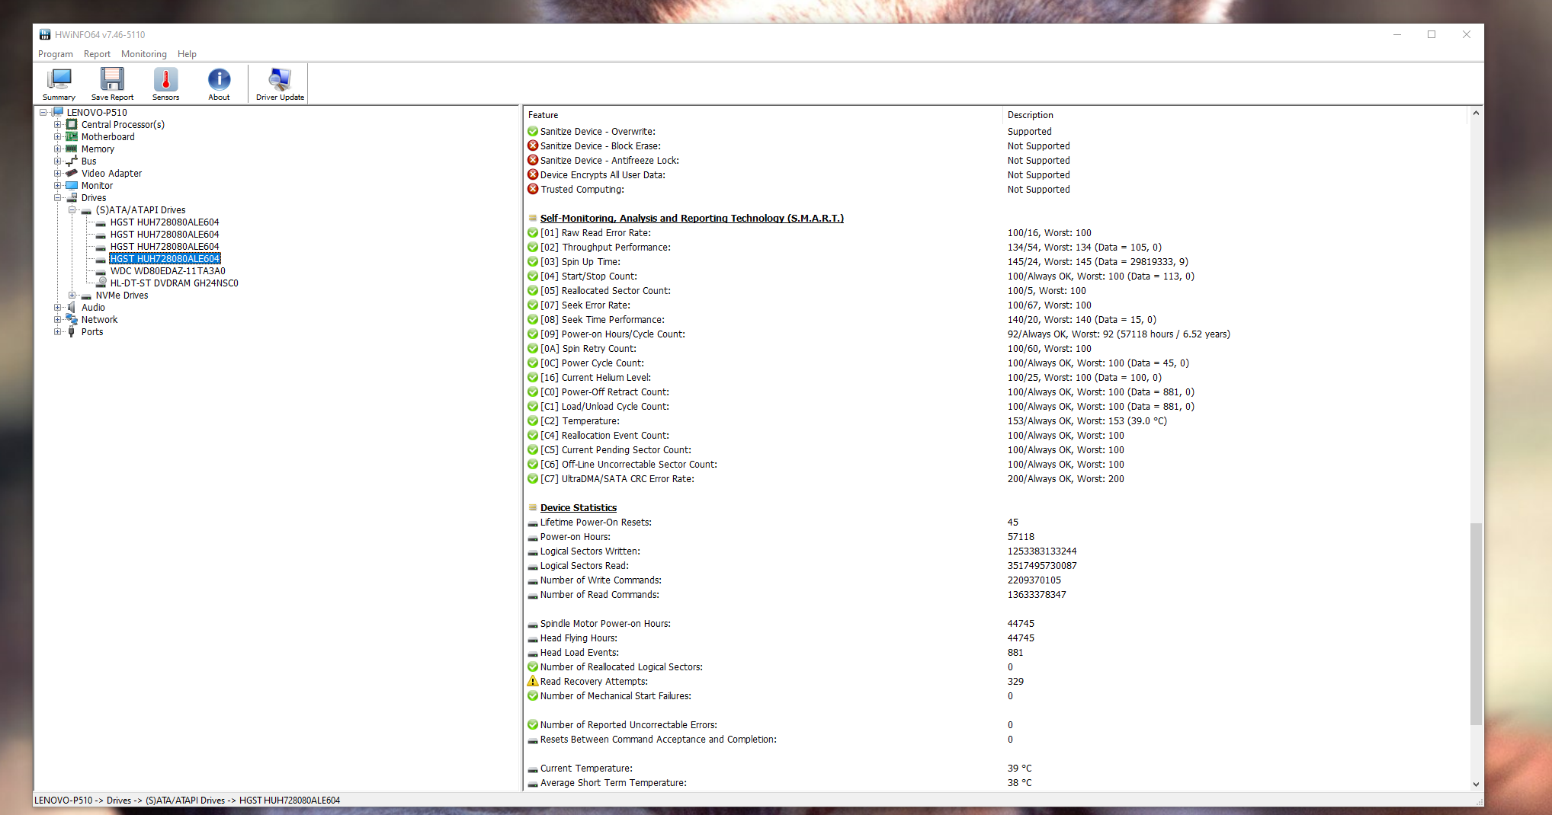The width and height of the screenshot is (1552, 815).
Task: Collapse the (S)ATA/ATAPI Drives node
Action: (x=72, y=209)
